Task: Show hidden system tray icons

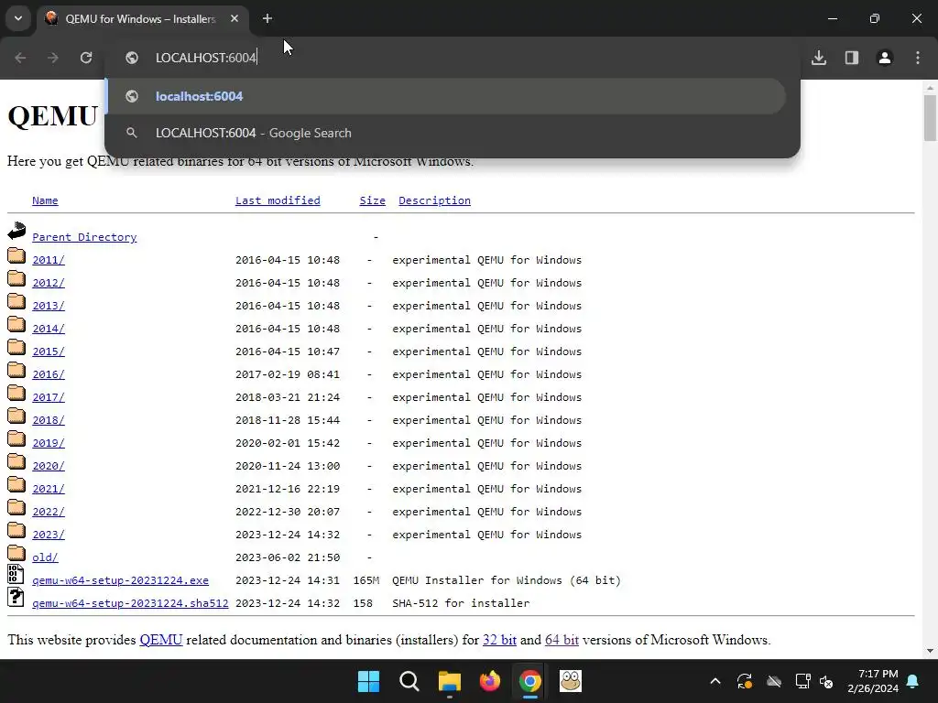Action: tap(715, 681)
